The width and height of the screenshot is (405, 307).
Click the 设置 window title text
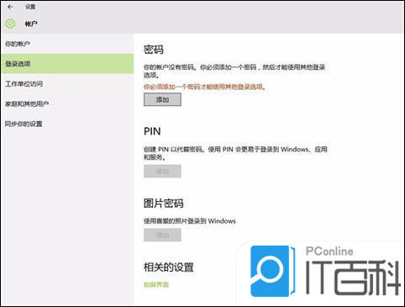click(30, 7)
